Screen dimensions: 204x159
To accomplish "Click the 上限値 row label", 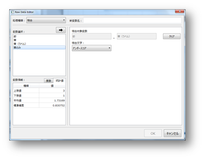I will (18, 90).
